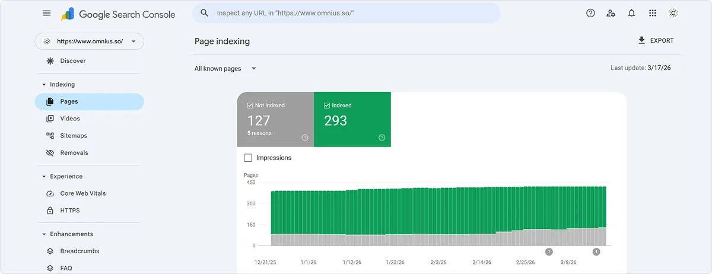Enable the Impressions checkbox
This screenshot has width=712, height=274.
tap(248, 158)
